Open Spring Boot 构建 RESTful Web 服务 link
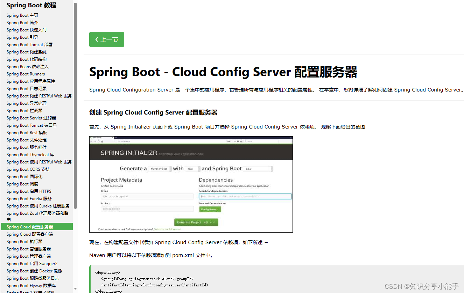 tap(39, 96)
